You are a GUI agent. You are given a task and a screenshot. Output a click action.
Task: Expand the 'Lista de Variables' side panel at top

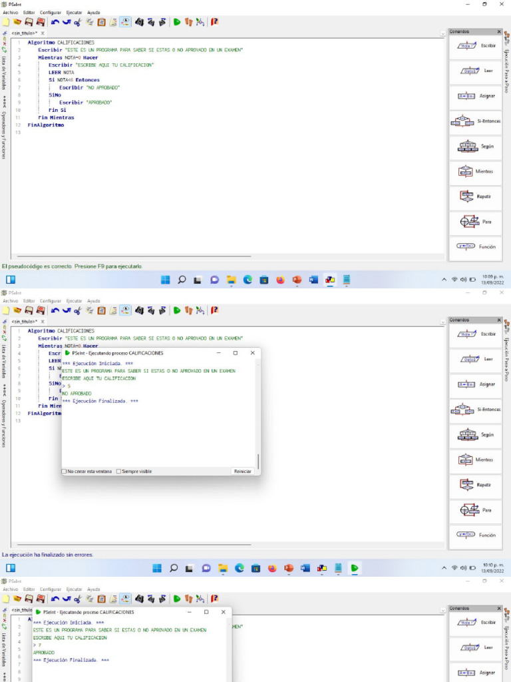click(4, 73)
